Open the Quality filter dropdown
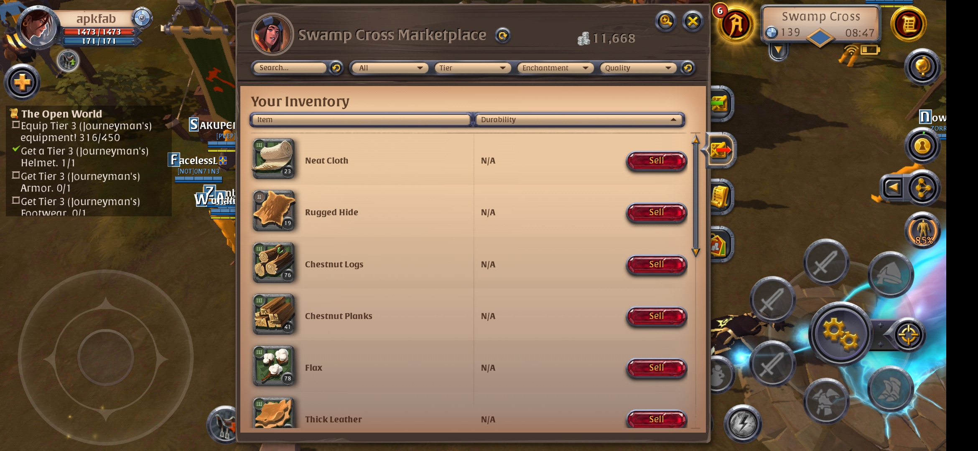978x451 pixels. point(638,68)
